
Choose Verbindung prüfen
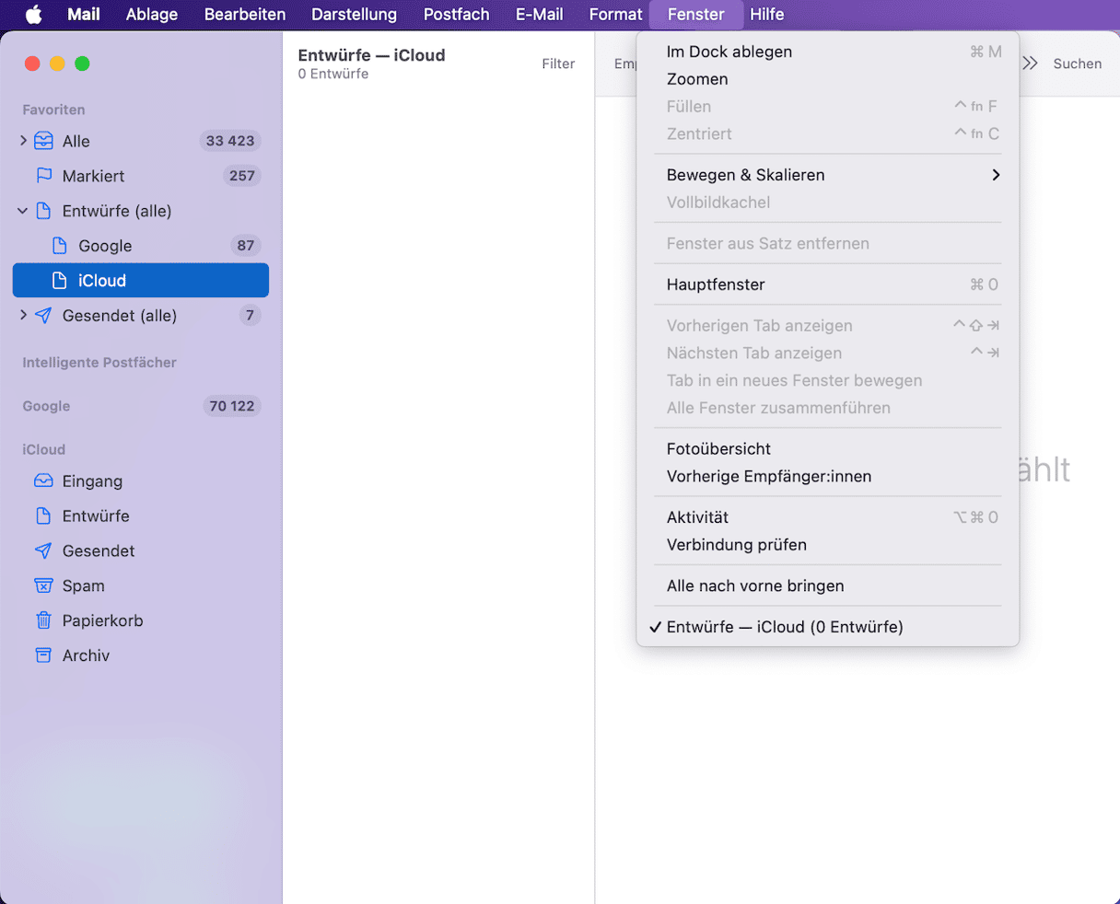(x=827, y=545)
